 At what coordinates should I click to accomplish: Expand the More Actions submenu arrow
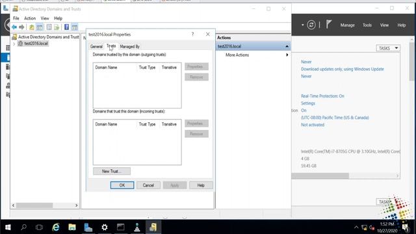coord(287,55)
